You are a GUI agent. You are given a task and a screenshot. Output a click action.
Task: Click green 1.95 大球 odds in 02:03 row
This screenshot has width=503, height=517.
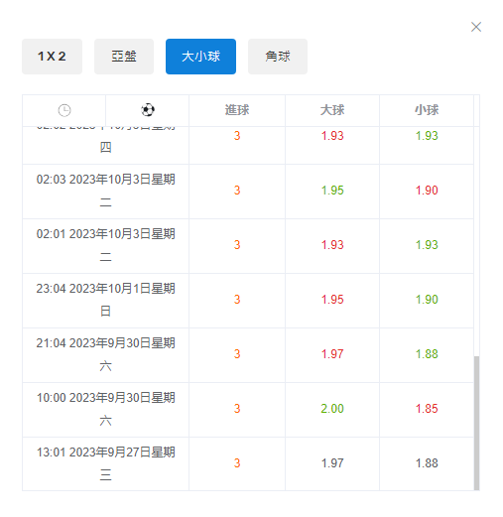point(332,191)
